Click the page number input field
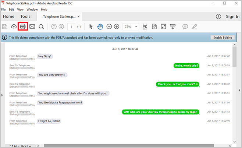The width and height of the screenshot is (242, 148). 71,27
